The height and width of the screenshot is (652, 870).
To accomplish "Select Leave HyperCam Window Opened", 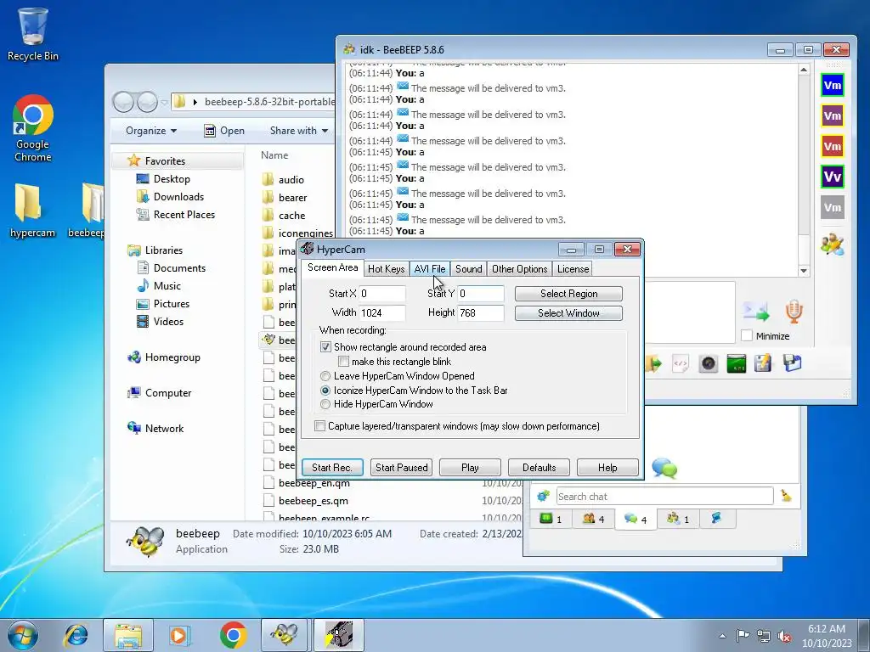I will pos(325,376).
